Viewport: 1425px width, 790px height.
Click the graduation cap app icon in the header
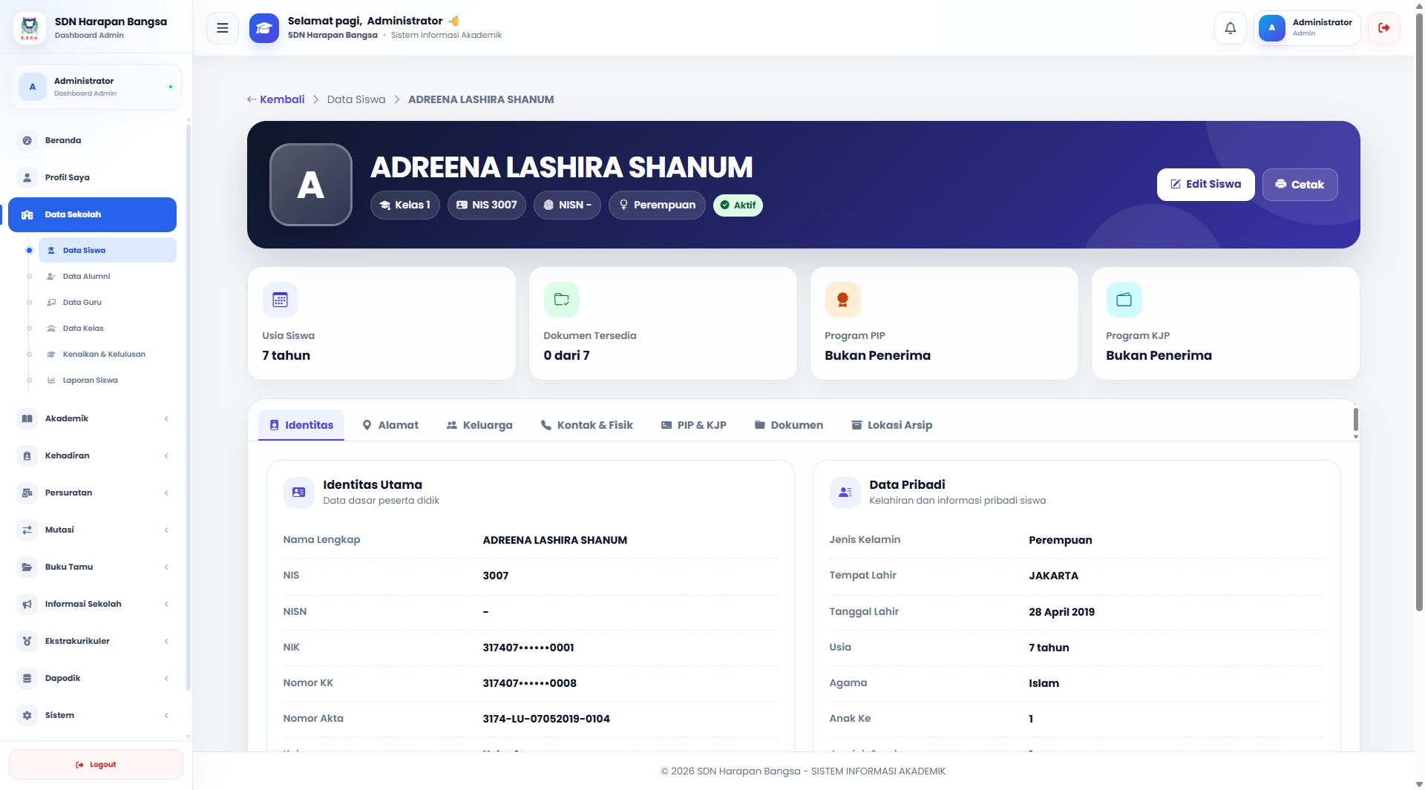click(x=263, y=28)
